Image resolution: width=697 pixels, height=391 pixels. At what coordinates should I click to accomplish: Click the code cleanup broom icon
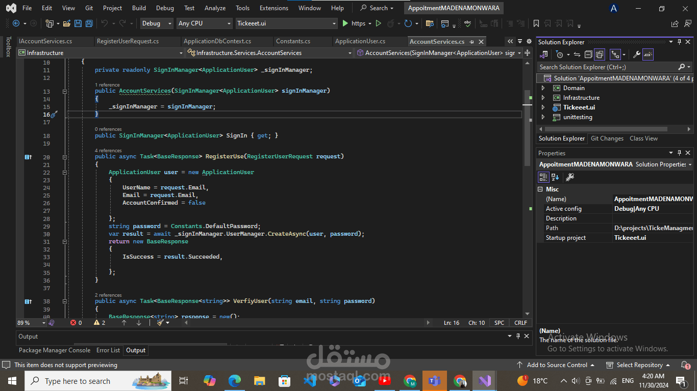pyautogui.click(x=160, y=323)
